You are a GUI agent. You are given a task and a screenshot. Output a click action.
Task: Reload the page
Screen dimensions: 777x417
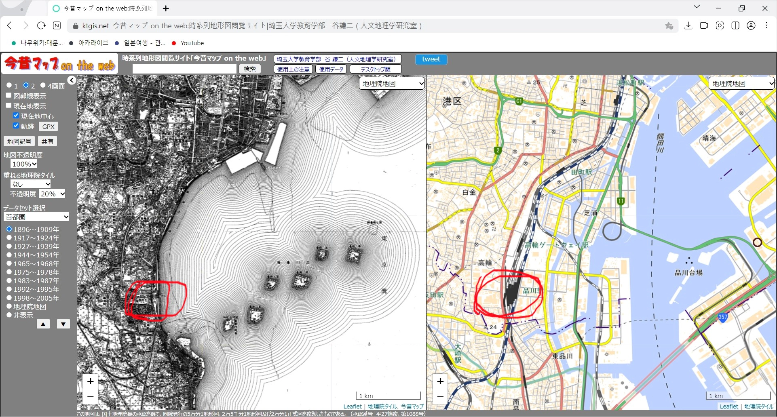(41, 25)
